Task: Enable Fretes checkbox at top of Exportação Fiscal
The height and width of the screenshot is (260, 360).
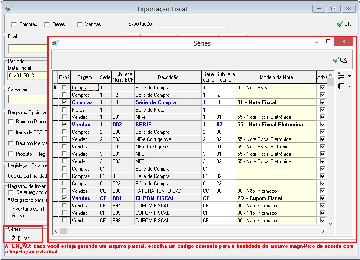Action: 47,24
